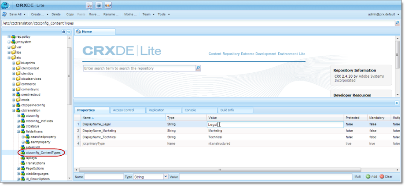Click the repository search magnifier icon
The width and height of the screenshot is (405, 186).
(198, 68)
